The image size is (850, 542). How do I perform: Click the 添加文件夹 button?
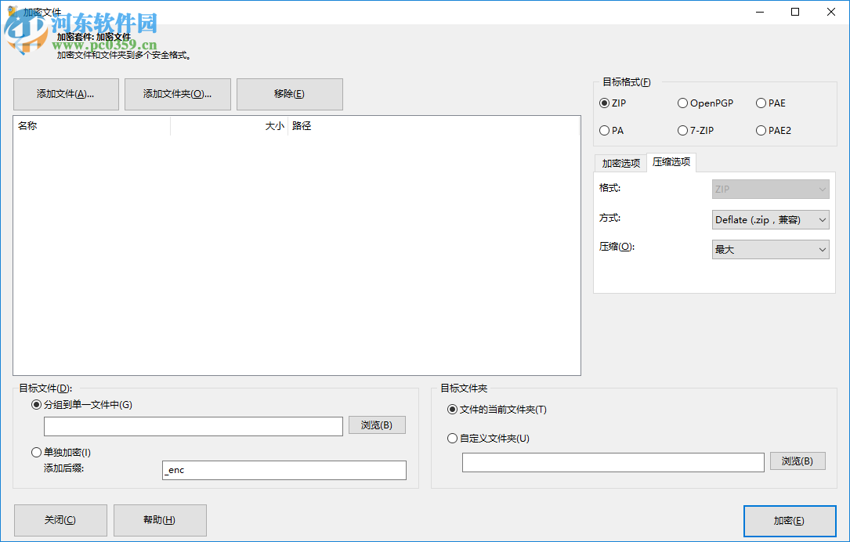(177, 94)
